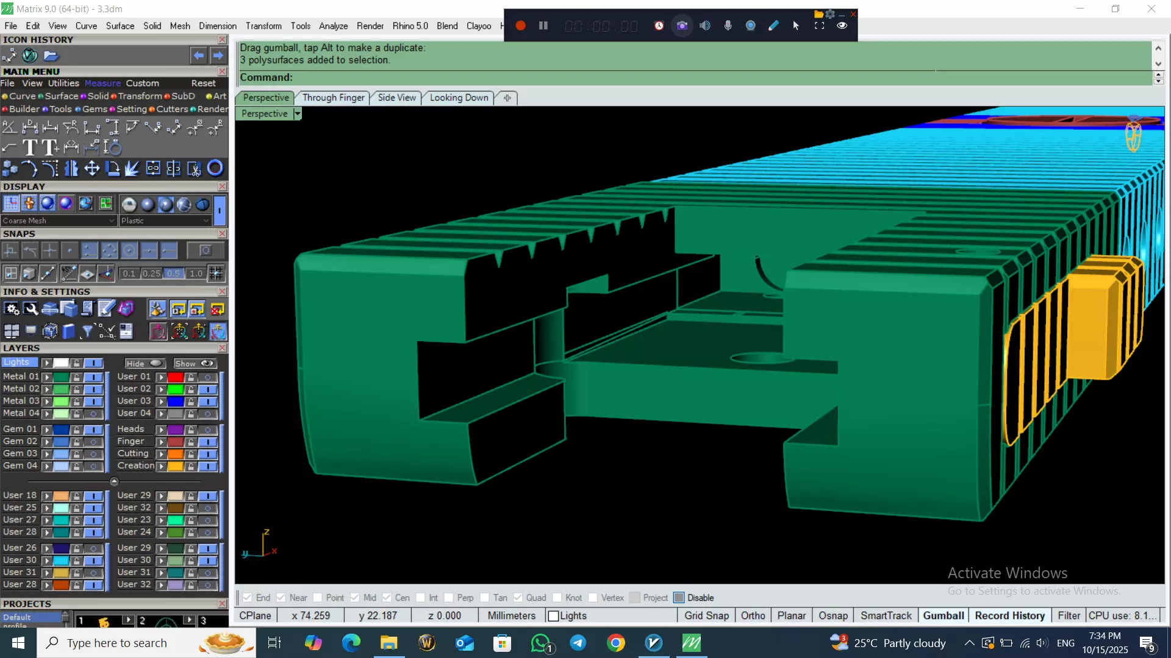Select the move arrows transform tool
1171x658 pixels.
click(x=91, y=168)
